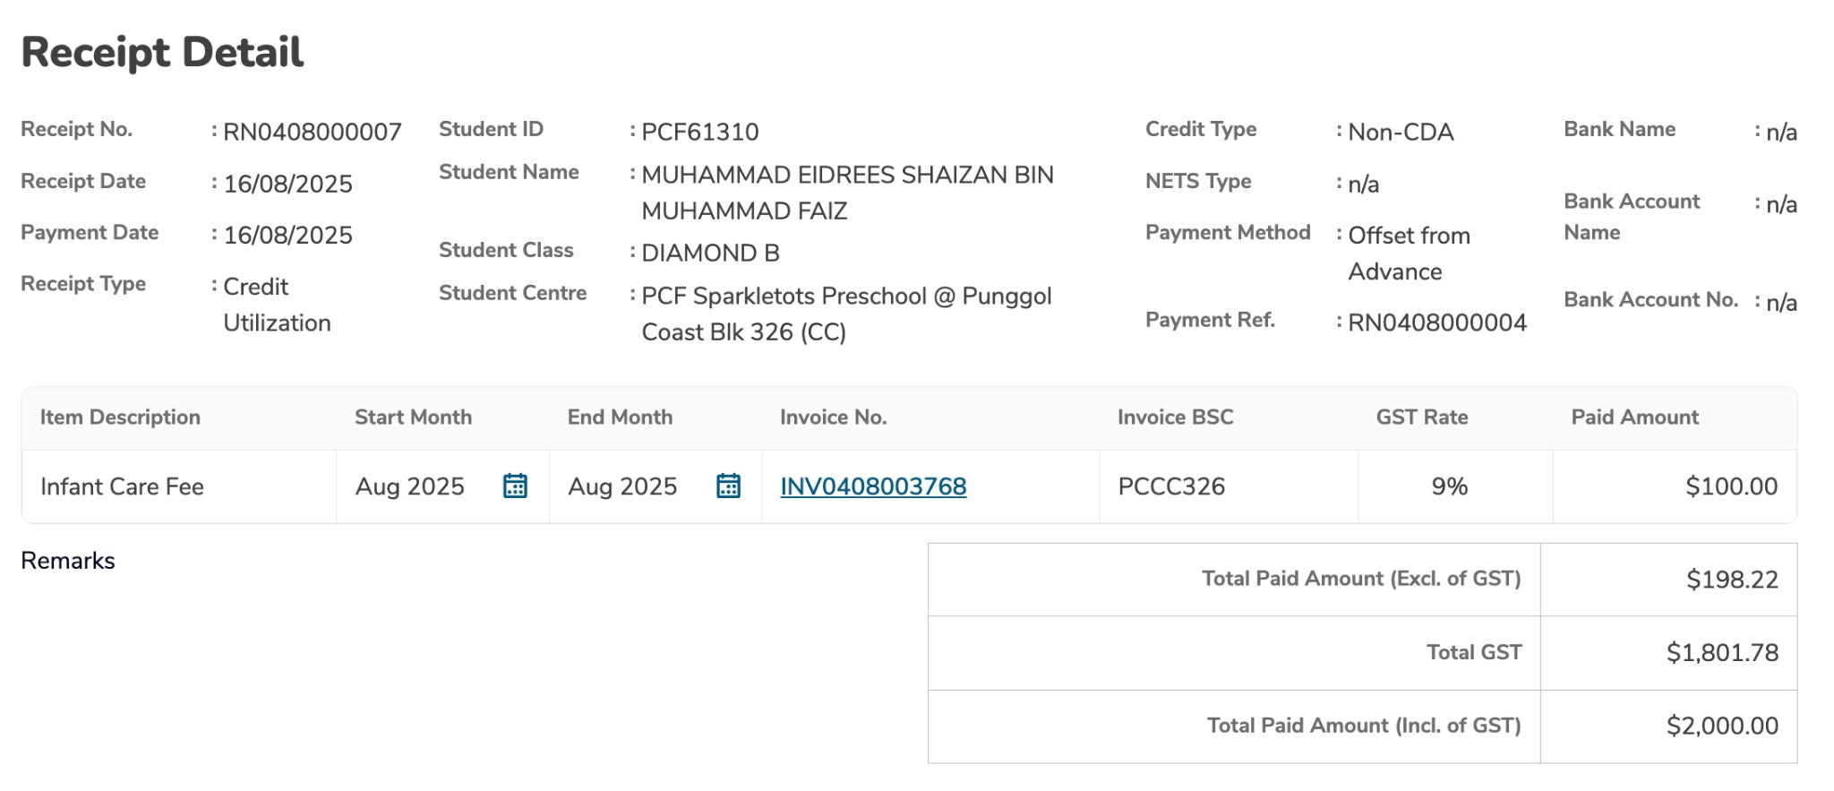Open invoice INV0408003768 link
This screenshot has width=1834, height=791.
coord(873,486)
